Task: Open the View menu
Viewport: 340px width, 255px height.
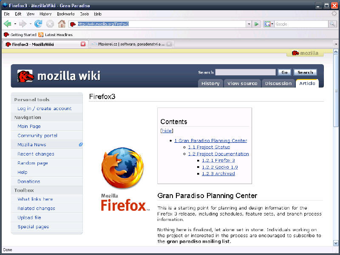Action: click(31, 14)
